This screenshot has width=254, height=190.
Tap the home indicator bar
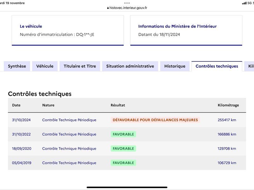[127, 187]
